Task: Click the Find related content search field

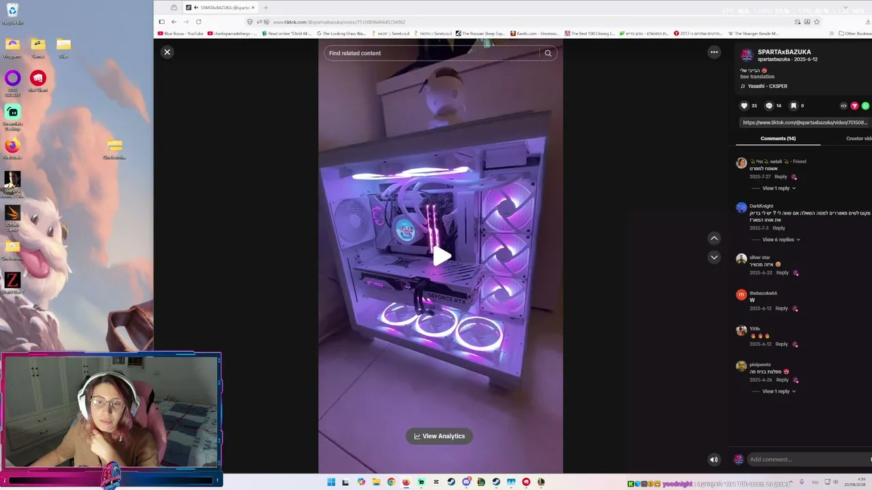Action: 433,53
